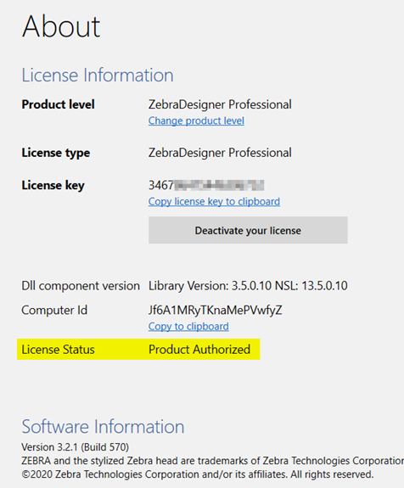Screen dimensions: 404x488
Task: Click the License Information section heading
Action: [98, 75]
